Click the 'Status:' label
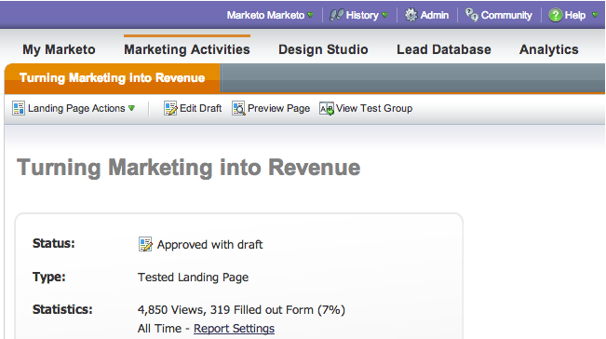This screenshot has width=606, height=339. coord(54,243)
